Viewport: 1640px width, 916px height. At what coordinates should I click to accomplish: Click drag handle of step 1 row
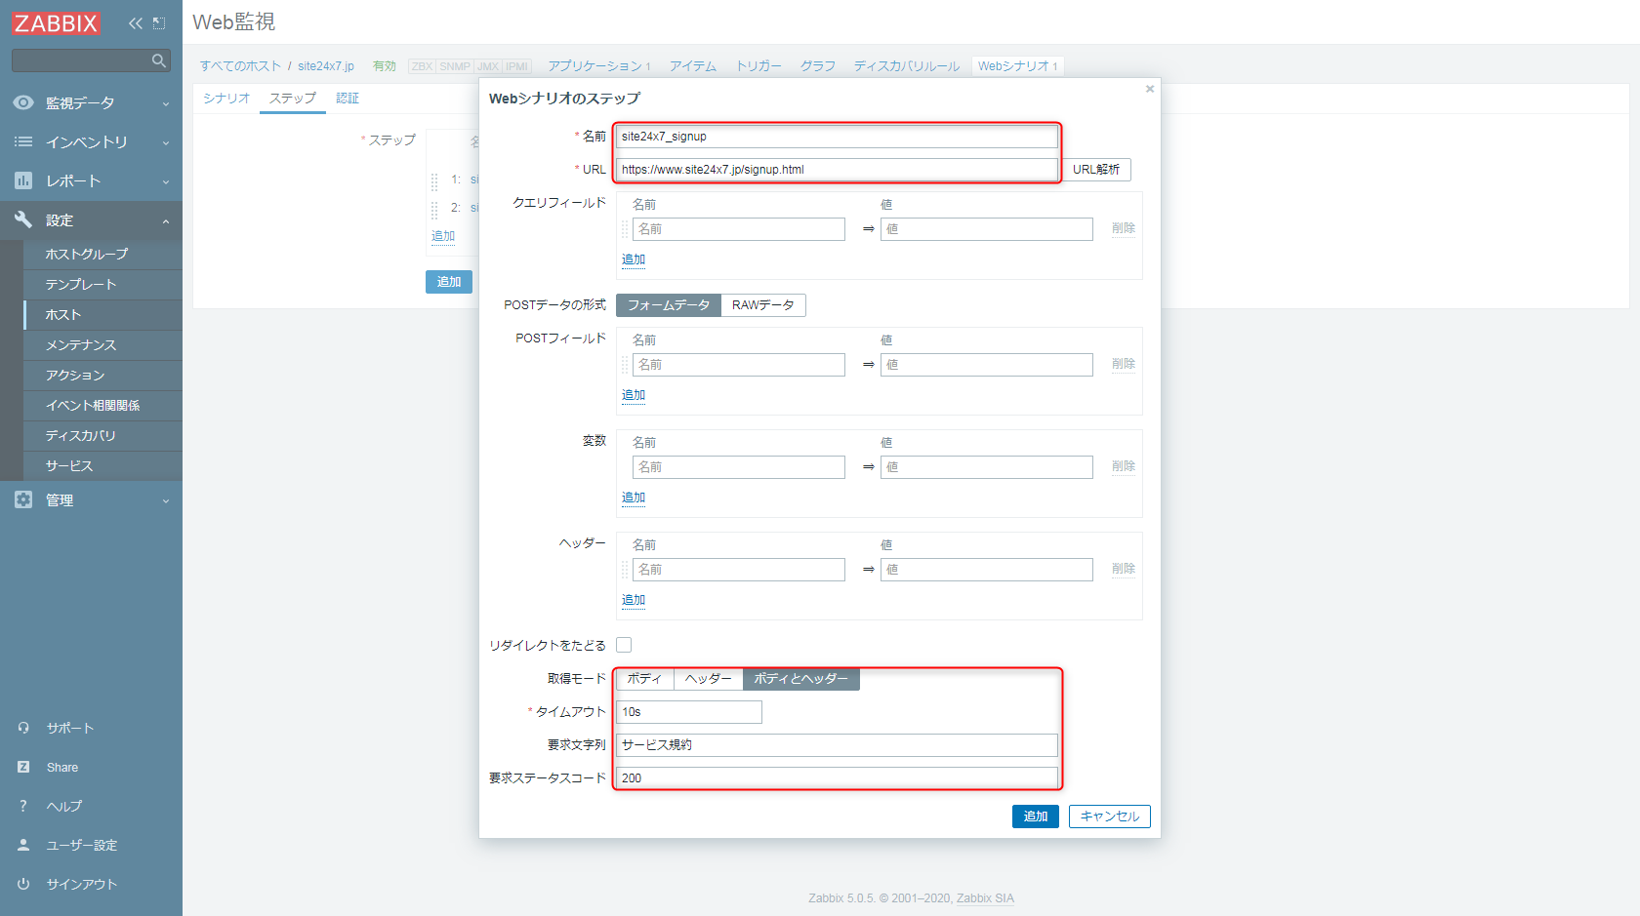coord(434,181)
